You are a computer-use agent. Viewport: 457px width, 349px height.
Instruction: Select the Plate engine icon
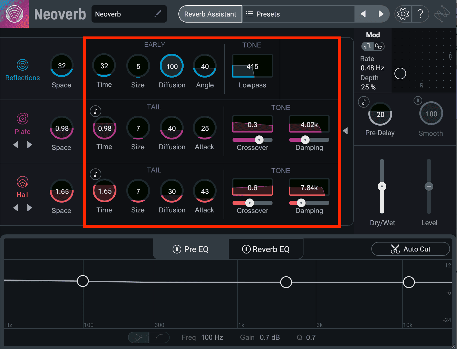pos(23,118)
